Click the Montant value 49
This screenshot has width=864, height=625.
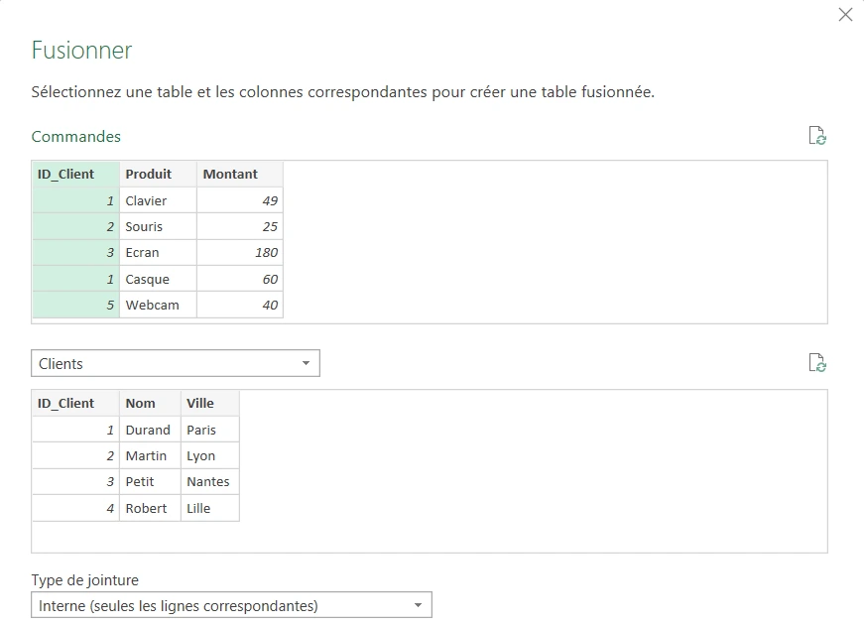[240, 200]
